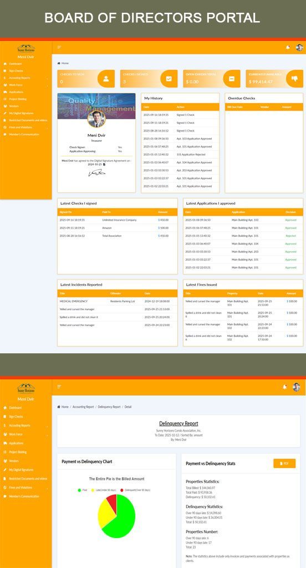Click Meni Dvir's profile photo on the profile card
Image resolution: width=306 pixels, height=568 pixels.
pos(96,119)
